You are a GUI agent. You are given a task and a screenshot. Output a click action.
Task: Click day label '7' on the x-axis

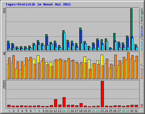tap(35, 111)
